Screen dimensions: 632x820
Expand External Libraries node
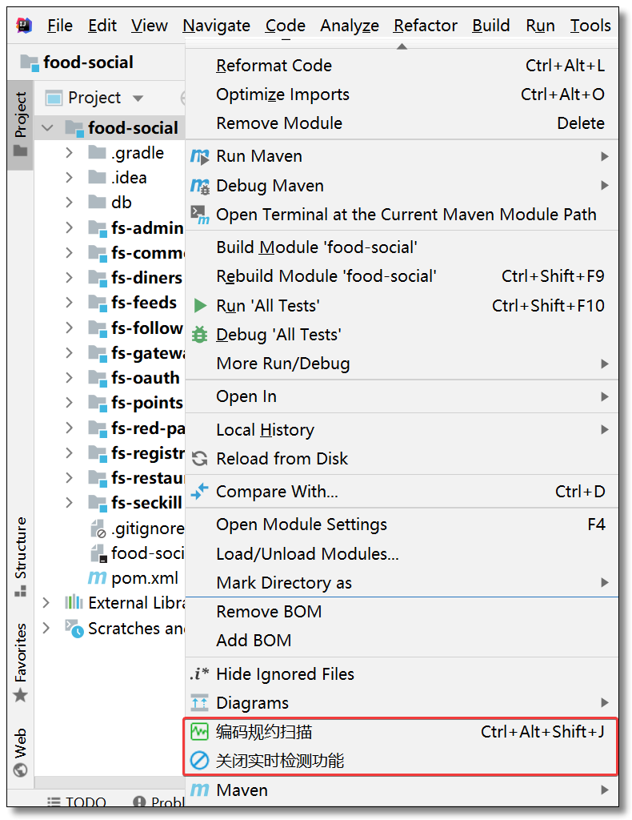pyautogui.click(x=46, y=603)
